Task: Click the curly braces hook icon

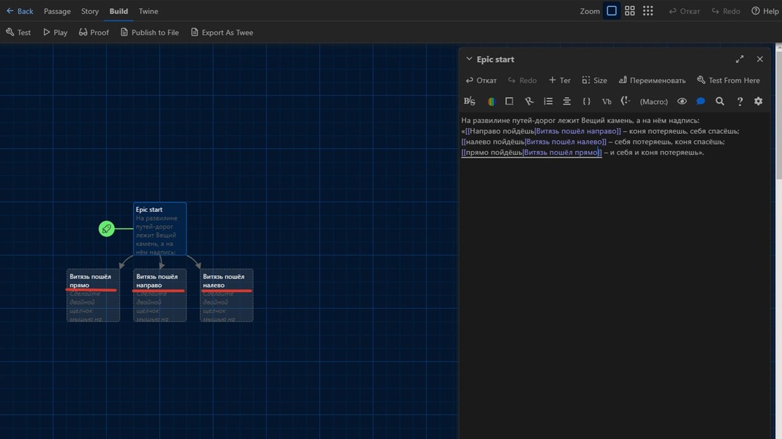Action: pyautogui.click(x=586, y=101)
